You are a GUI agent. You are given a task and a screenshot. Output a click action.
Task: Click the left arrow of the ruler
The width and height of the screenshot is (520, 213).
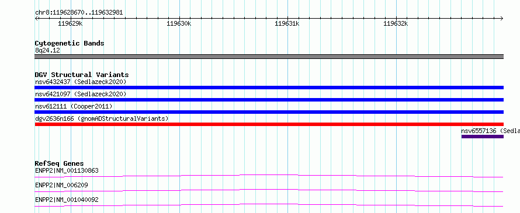pyautogui.click(x=36, y=18)
